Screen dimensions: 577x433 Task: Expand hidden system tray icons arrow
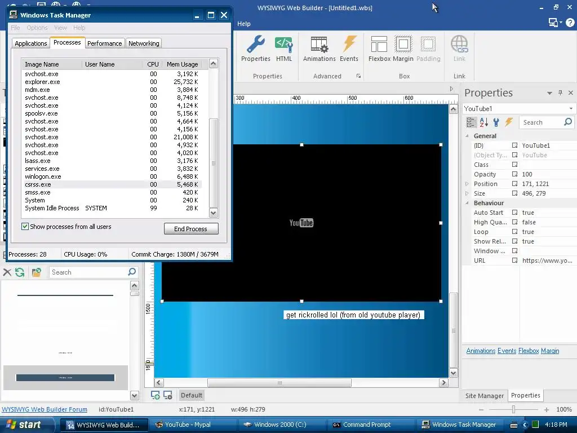[x=525, y=425]
